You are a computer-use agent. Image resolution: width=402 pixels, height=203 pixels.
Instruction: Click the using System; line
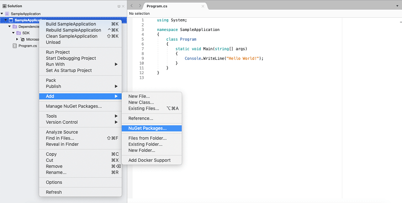pyautogui.click(x=172, y=20)
